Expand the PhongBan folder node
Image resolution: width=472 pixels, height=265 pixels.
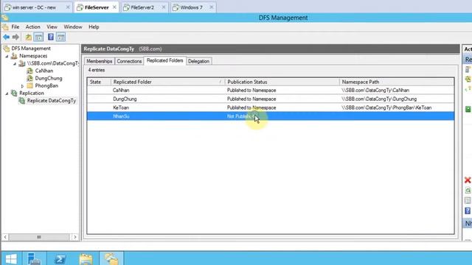(x=22, y=86)
